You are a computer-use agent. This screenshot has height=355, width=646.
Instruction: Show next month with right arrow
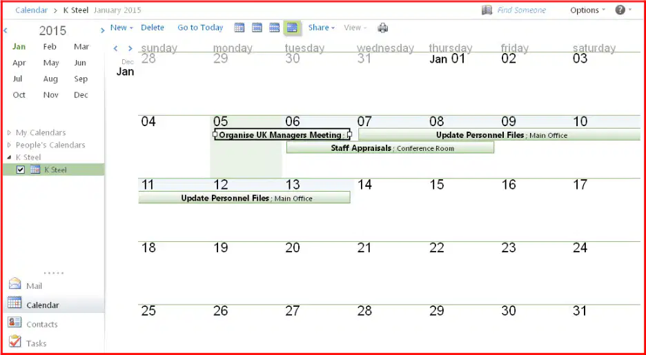(130, 48)
